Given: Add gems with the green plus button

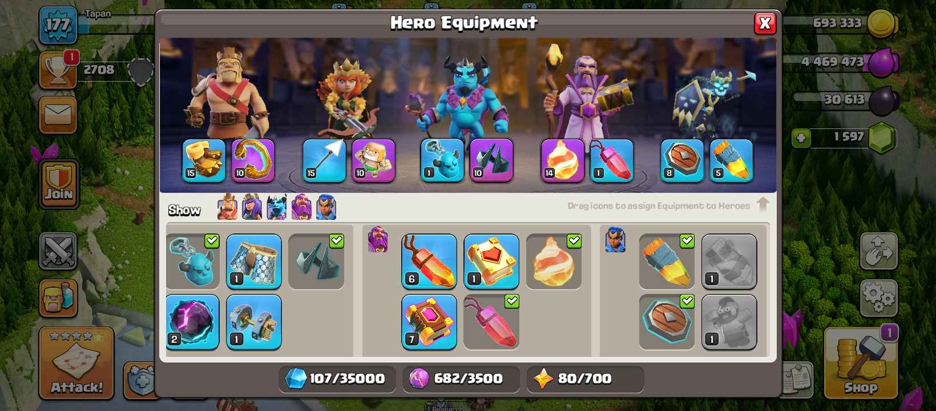Looking at the screenshot, I should tap(801, 138).
